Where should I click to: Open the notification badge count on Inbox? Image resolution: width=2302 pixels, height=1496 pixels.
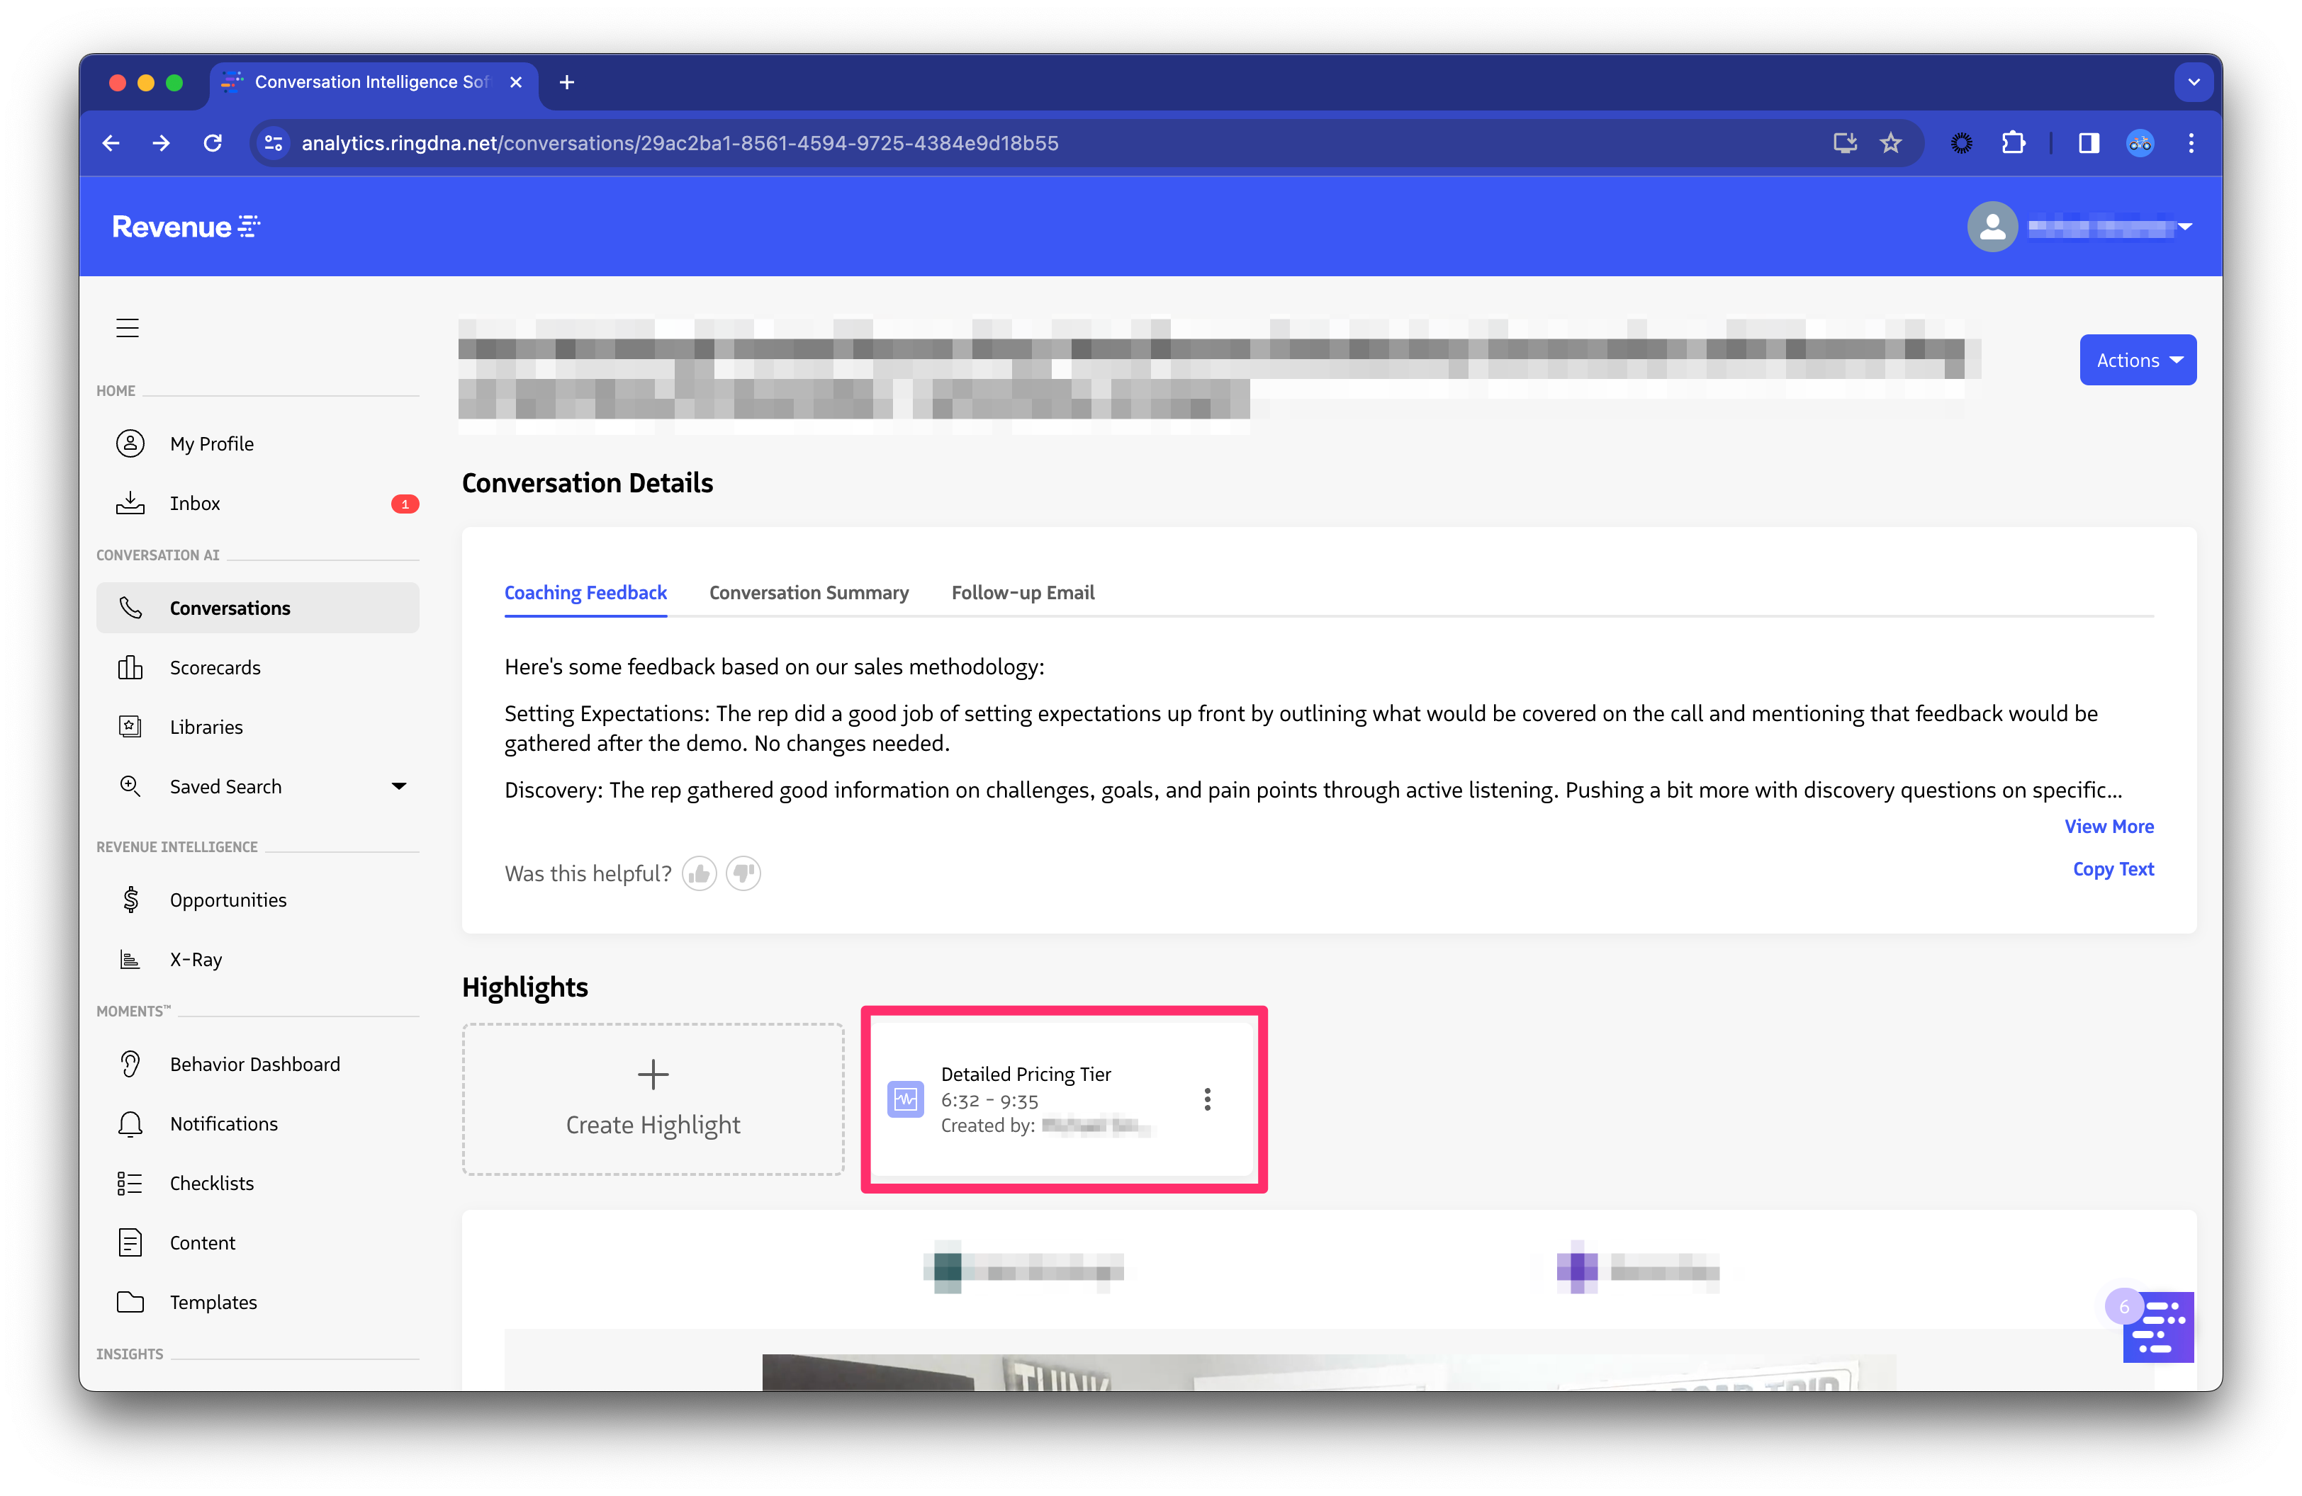click(405, 502)
